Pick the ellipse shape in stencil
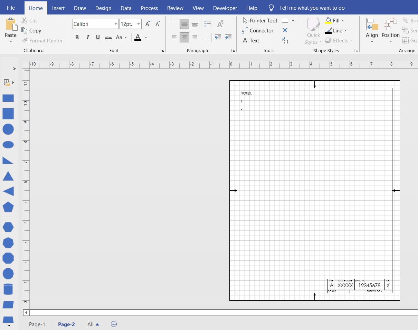The width and height of the screenshot is (418, 330). [8, 145]
